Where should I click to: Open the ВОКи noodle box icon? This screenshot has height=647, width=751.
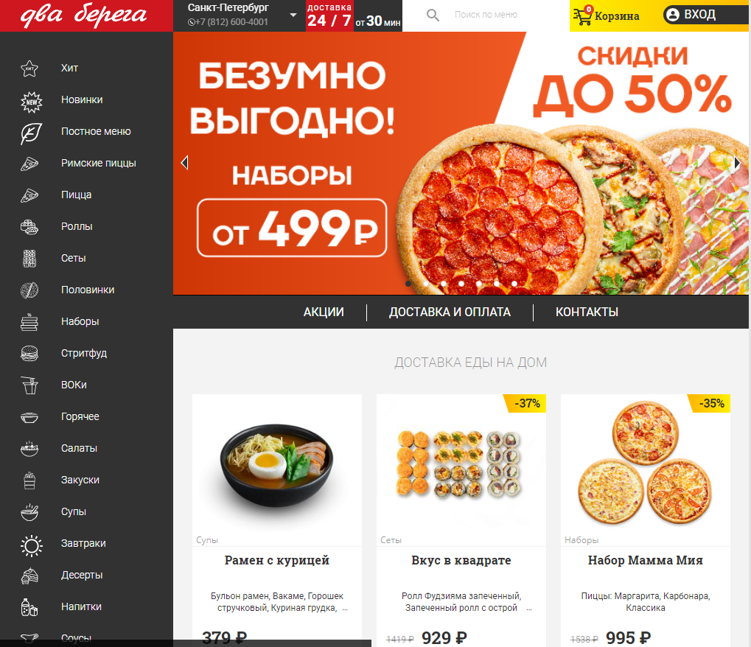click(29, 385)
